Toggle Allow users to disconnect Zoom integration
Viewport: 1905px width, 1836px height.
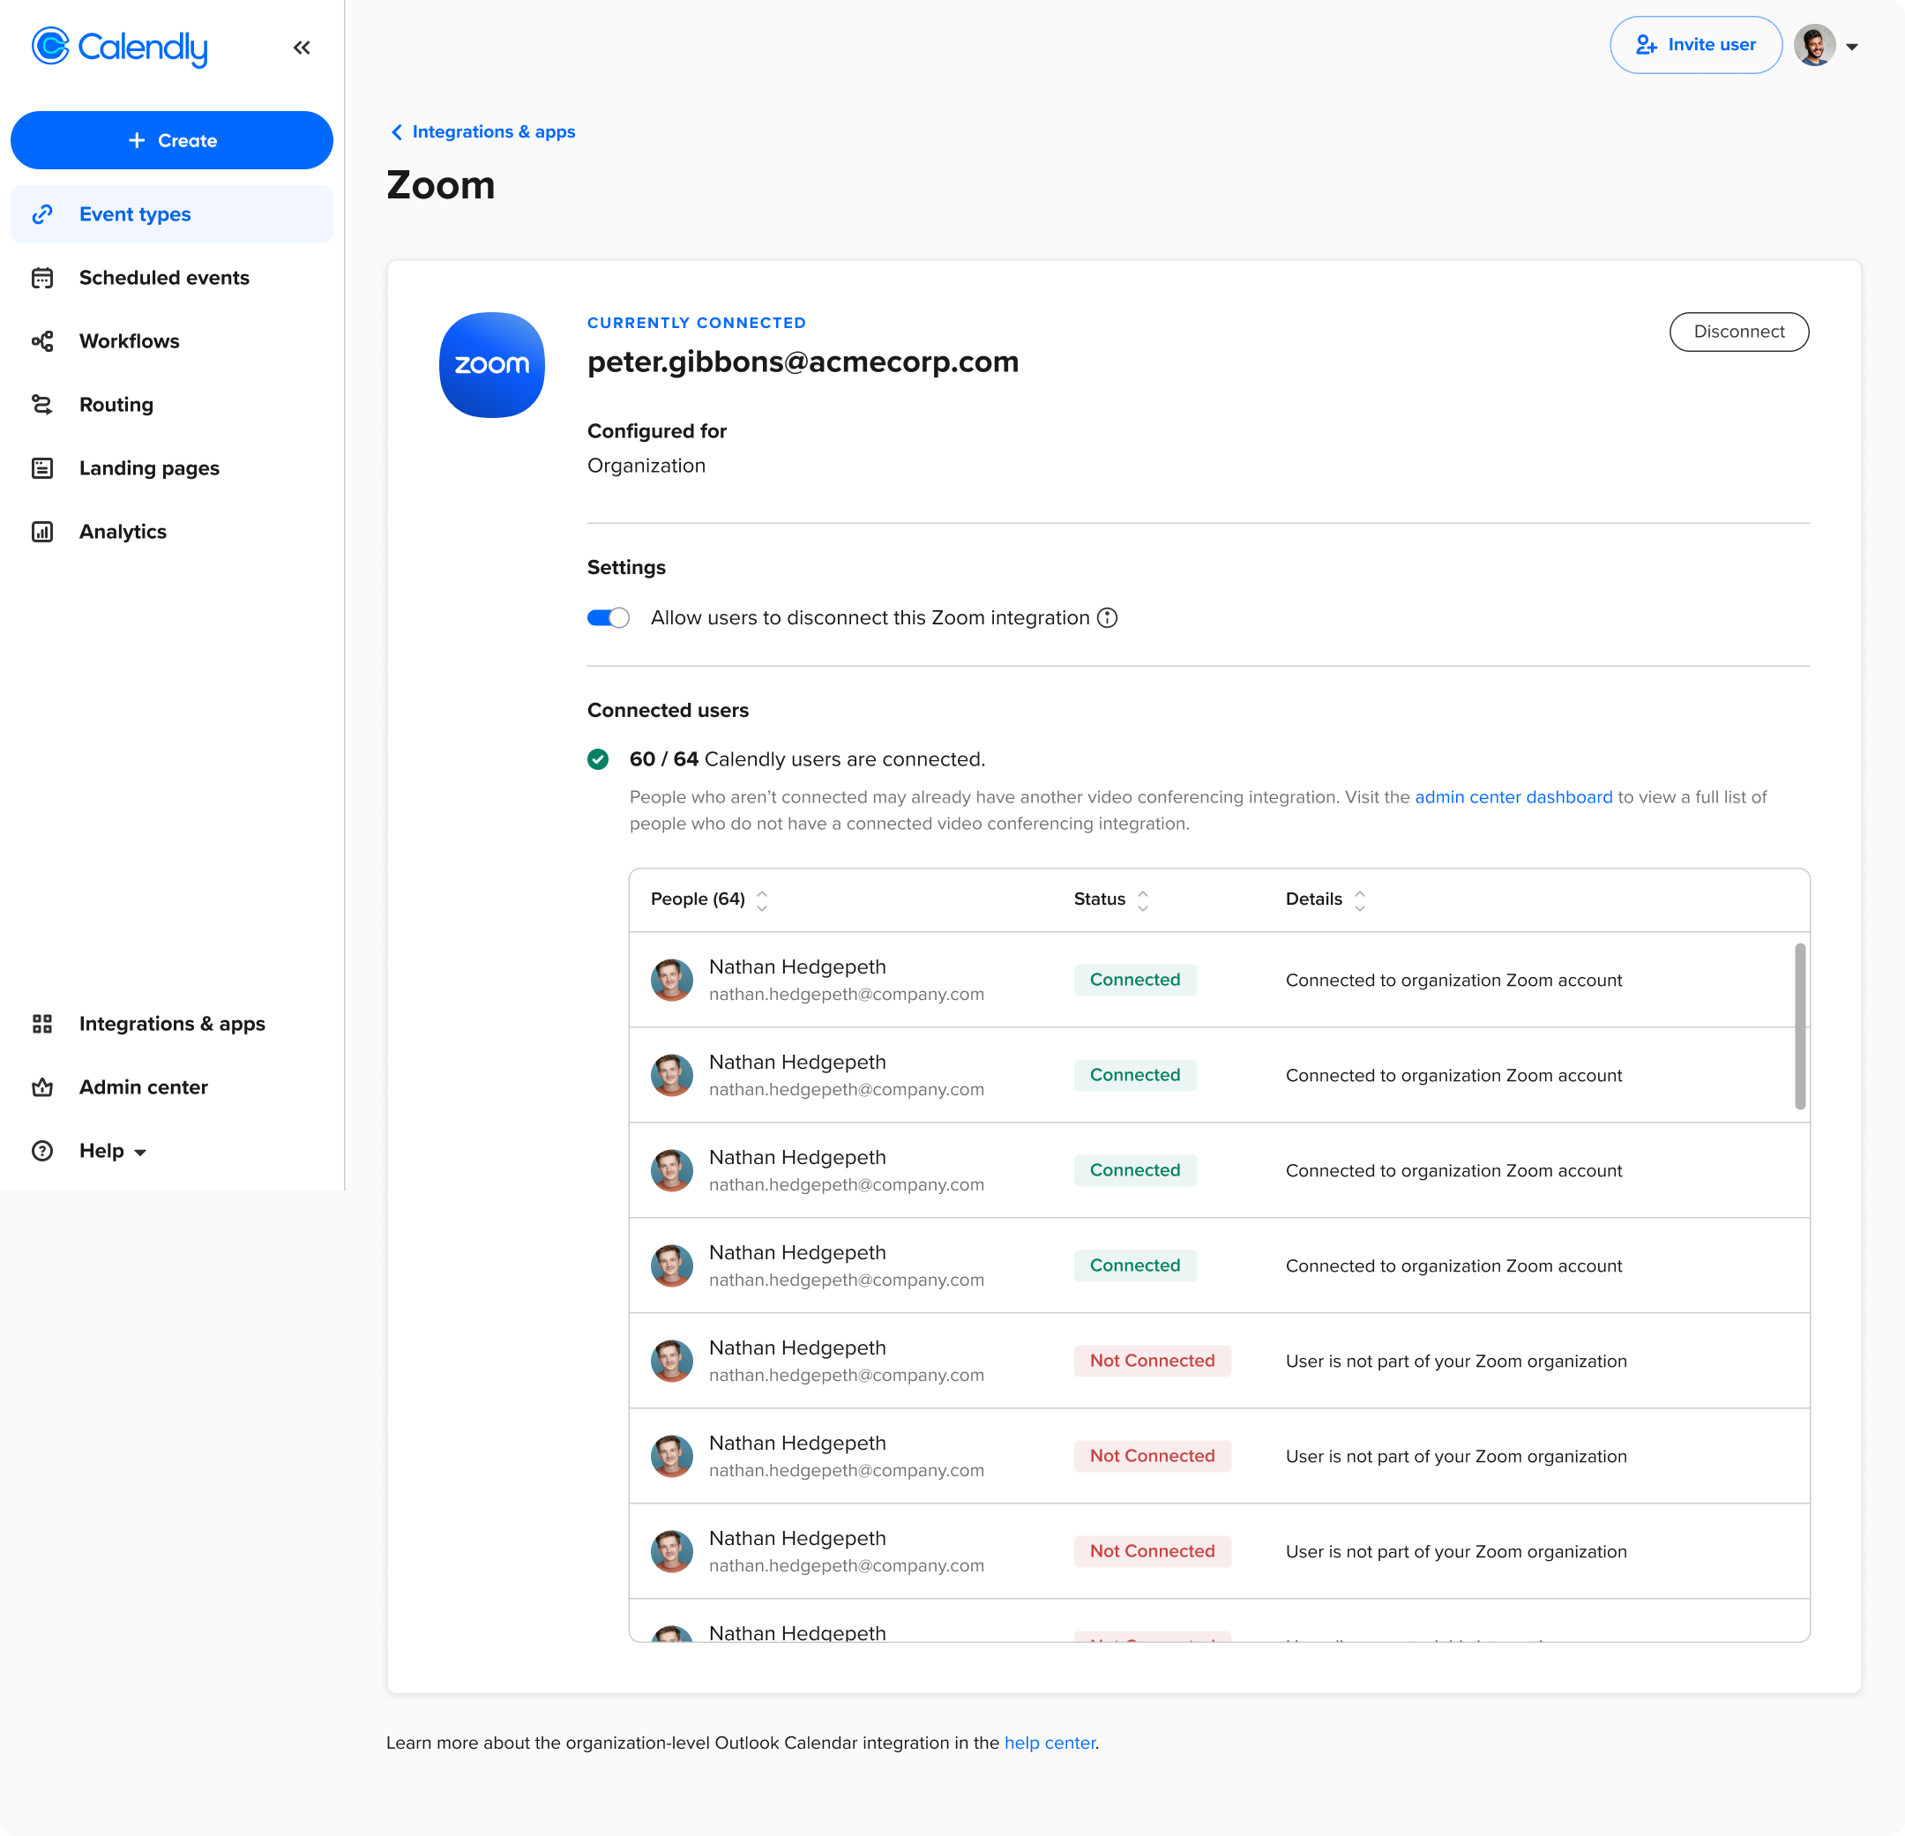(x=609, y=618)
